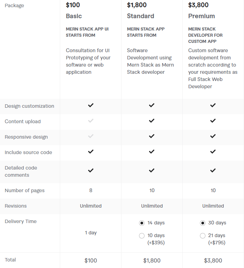Click Basic column Design customization checkmark

[x=91, y=105]
